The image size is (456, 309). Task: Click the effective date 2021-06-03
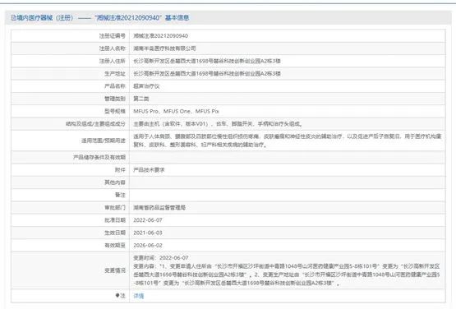tap(148, 233)
